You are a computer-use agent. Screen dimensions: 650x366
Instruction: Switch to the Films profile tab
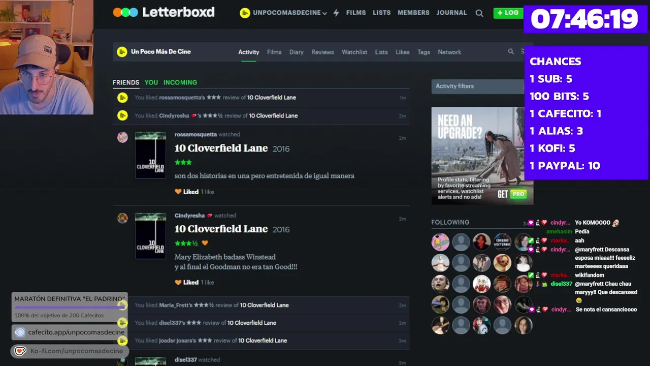coord(274,52)
